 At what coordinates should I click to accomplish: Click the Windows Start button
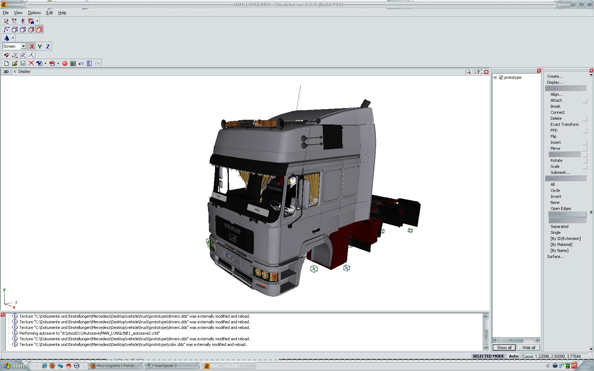point(15,366)
